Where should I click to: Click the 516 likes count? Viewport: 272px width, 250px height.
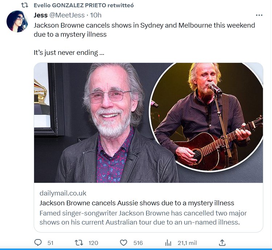[138, 243]
